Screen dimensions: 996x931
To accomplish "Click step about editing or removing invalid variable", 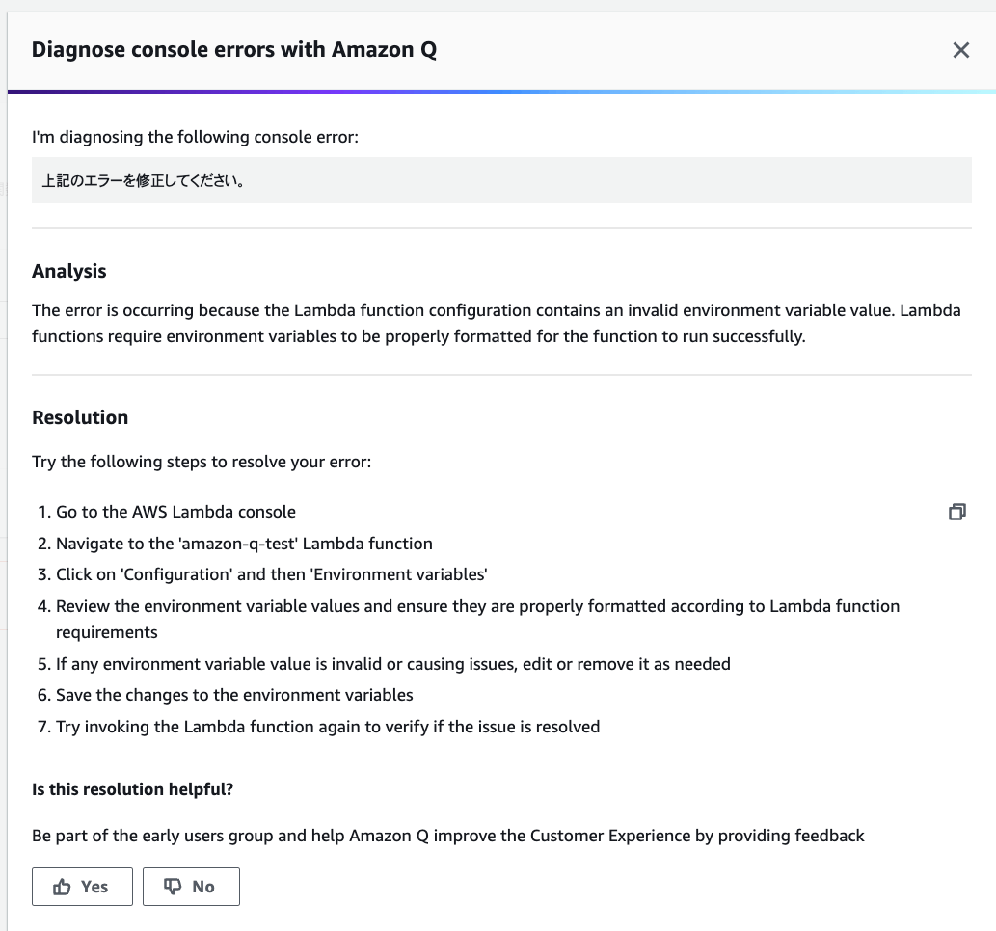I will (x=392, y=664).
